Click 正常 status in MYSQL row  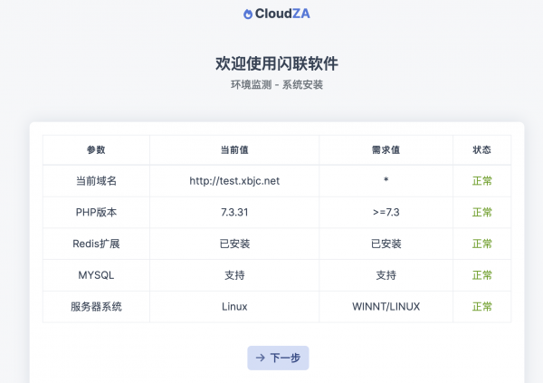(482, 275)
